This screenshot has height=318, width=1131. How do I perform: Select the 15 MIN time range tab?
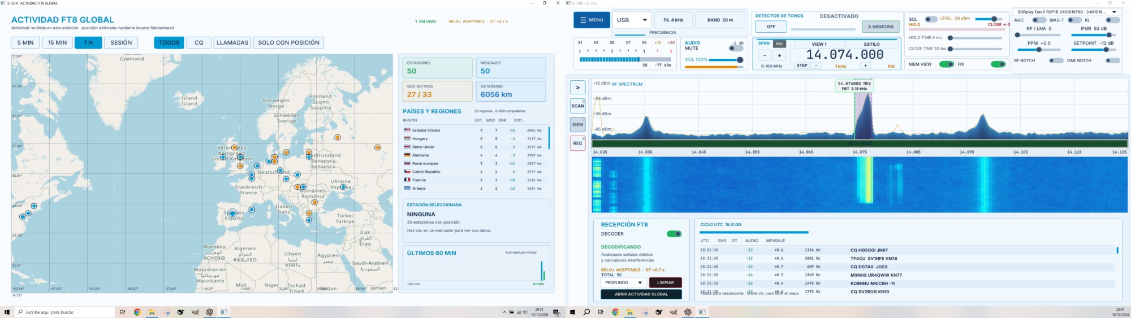(57, 42)
